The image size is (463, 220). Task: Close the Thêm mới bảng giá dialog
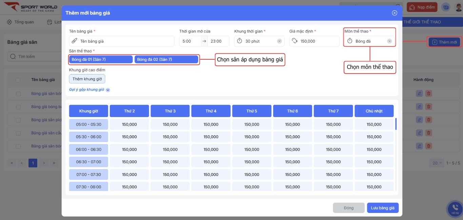click(394, 13)
